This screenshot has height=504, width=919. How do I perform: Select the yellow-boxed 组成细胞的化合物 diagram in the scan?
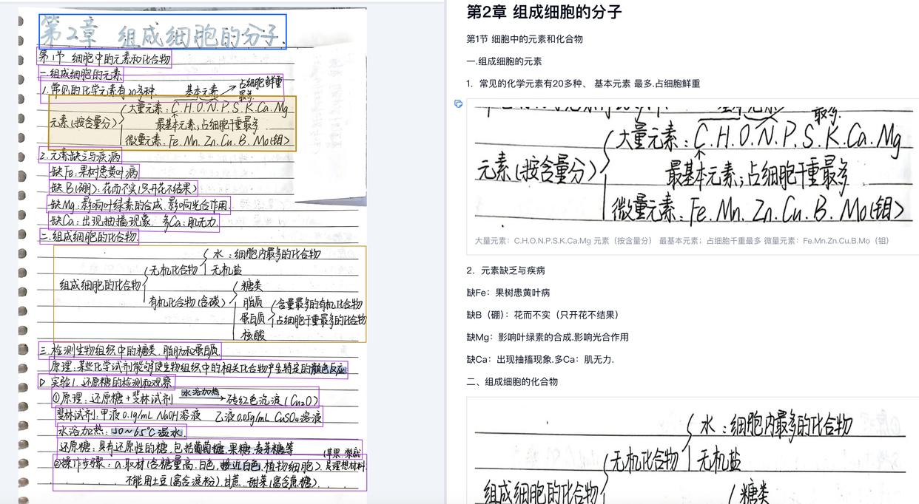[210, 293]
